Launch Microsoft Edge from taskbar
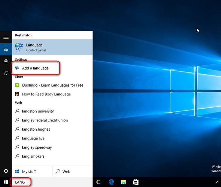Viewport: 221px width, 187px height. [x=111, y=182]
